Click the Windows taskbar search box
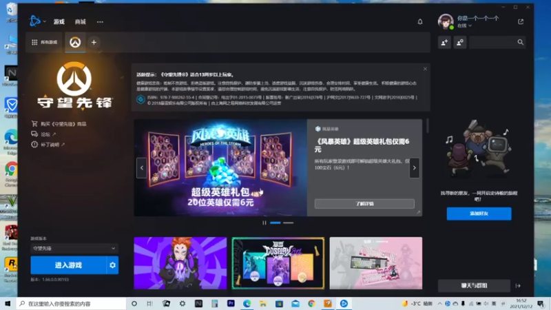Screen dimensions: 551x310 [x=71, y=304]
